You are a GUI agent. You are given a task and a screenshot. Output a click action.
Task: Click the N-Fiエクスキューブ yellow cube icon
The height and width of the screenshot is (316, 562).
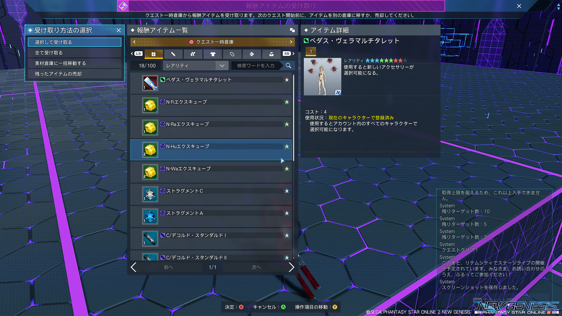[x=150, y=105]
